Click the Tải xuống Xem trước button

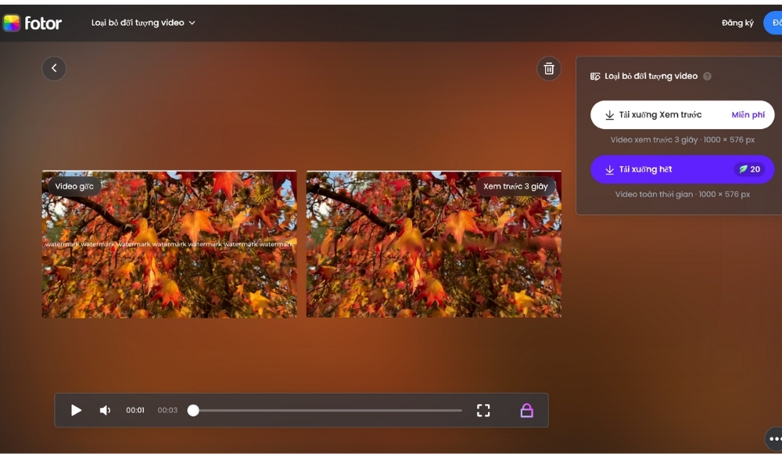659,115
